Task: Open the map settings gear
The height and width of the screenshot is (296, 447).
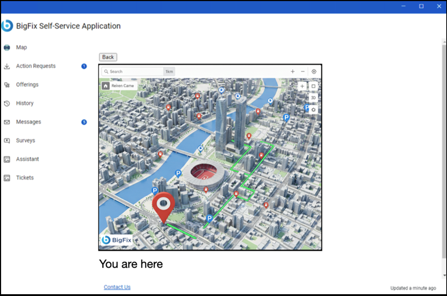Action: [x=314, y=71]
